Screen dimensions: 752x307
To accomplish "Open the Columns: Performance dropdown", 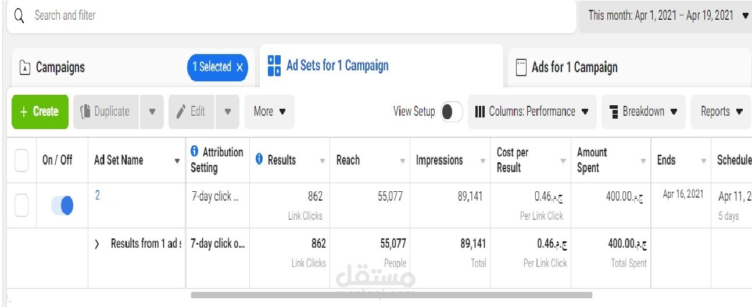I will coord(532,112).
